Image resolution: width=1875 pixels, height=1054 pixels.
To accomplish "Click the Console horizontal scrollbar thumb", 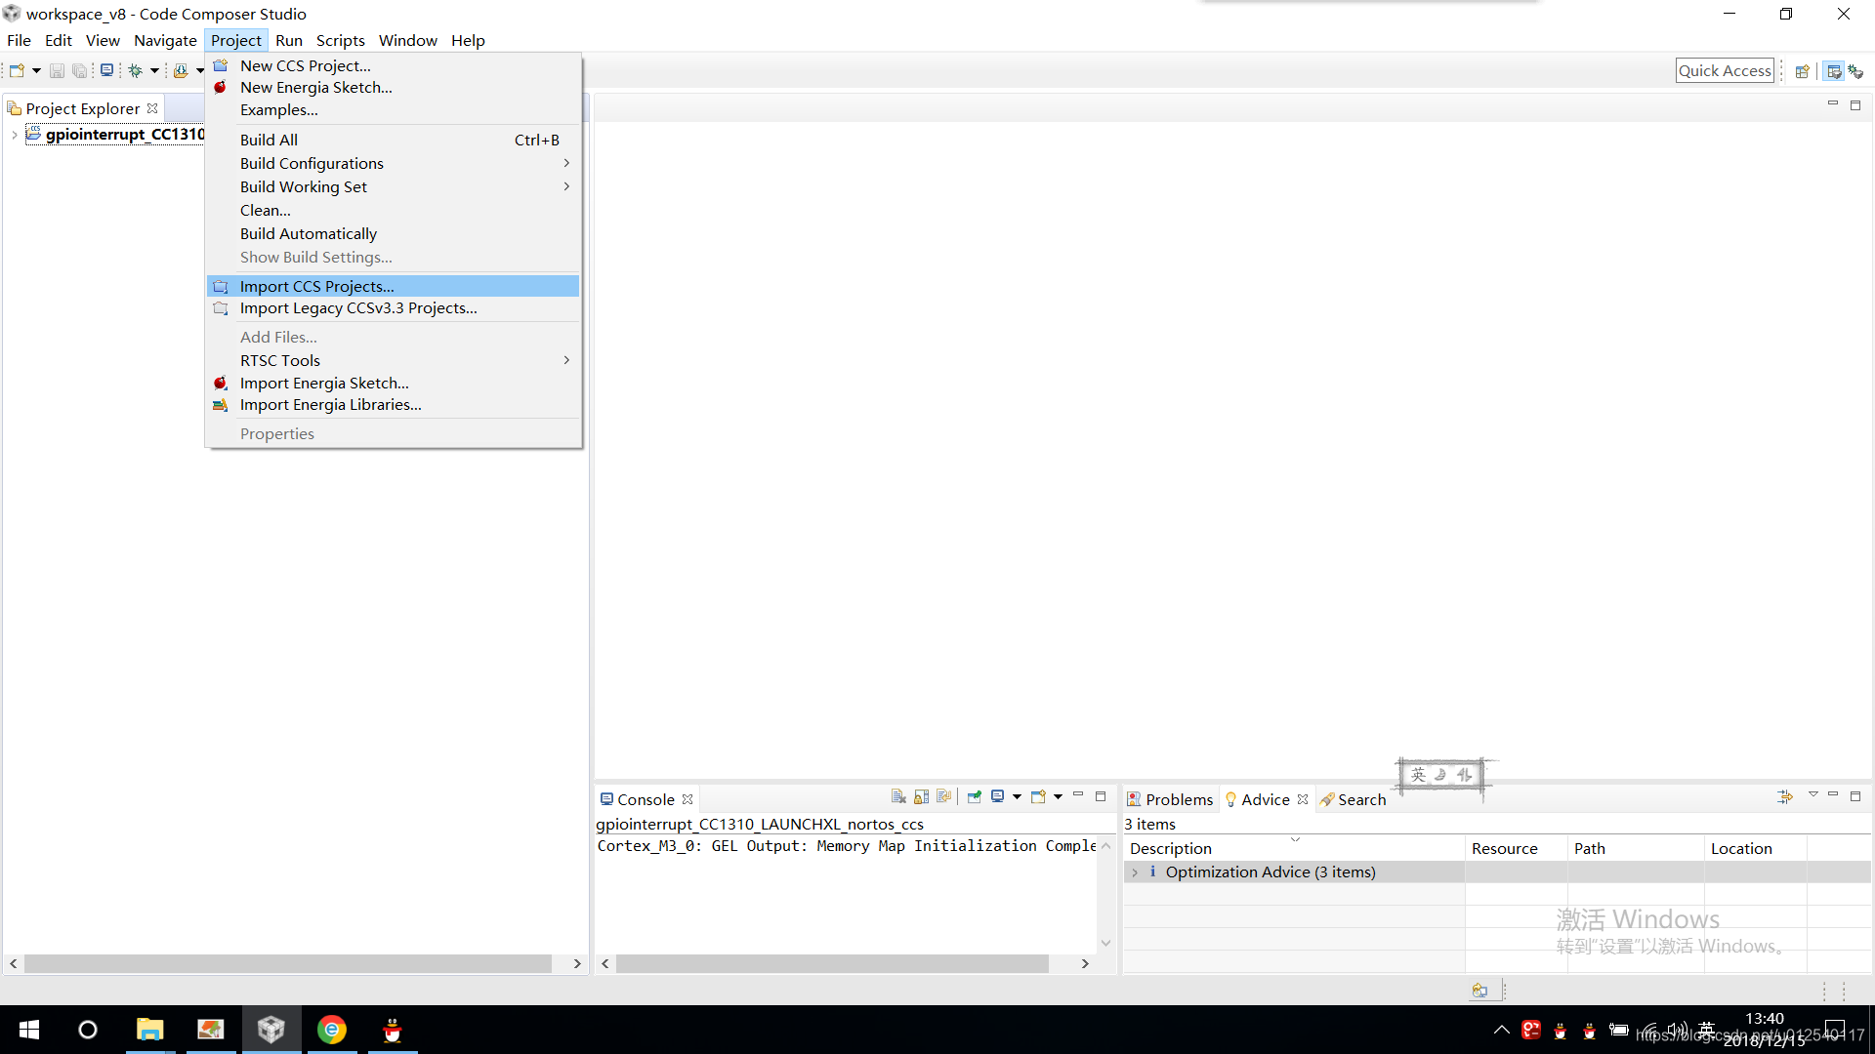I will 832,963.
